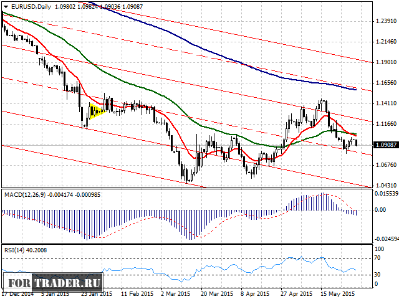Viewport: 399px width, 299px height.
Task: Click the 17 Dec 2014 date label
Action: [18, 293]
